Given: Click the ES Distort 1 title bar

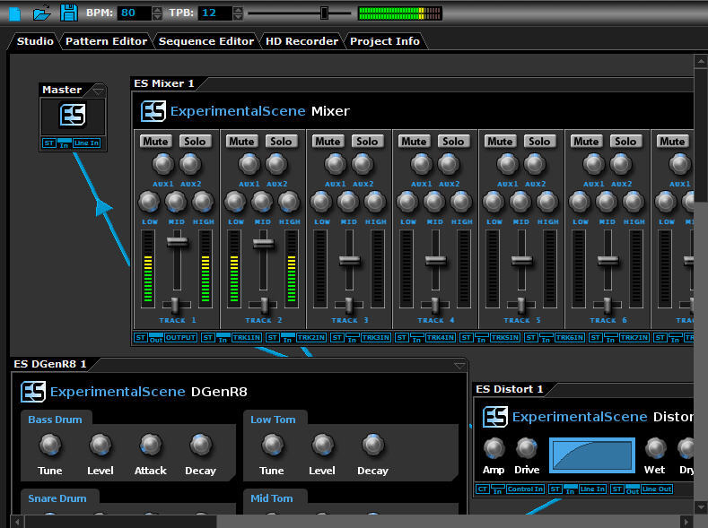Looking at the screenshot, I should 510,389.
